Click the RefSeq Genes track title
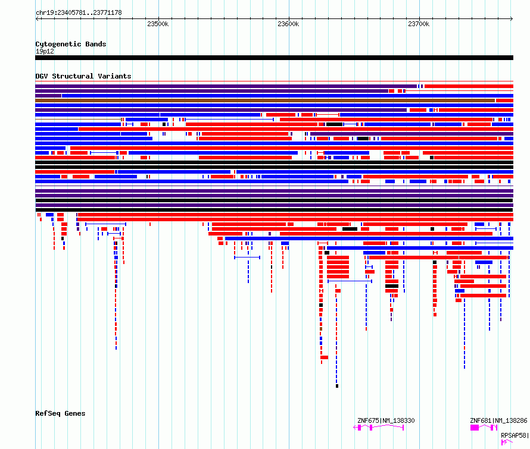The height and width of the screenshot is (449, 530). pos(60,413)
